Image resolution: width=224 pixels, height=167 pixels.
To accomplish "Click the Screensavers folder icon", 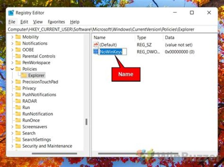I will click(18, 127).
